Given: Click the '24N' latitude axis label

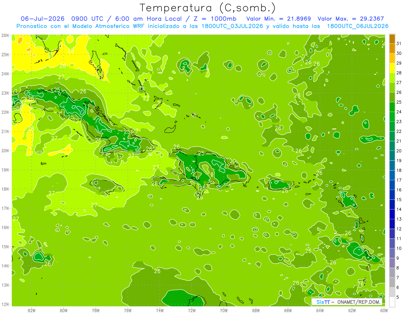Looking at the screenshot, I should (5, 74).
